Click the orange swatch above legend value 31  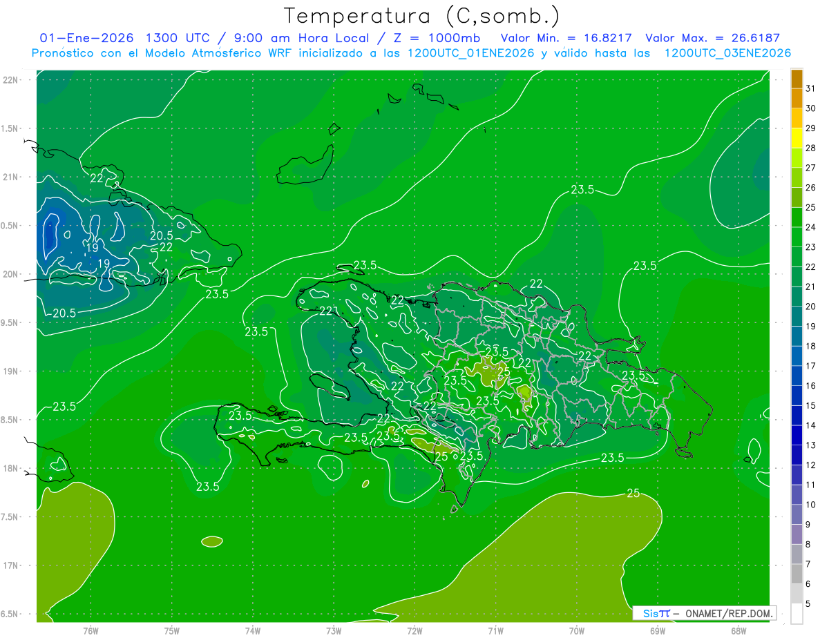coord(797,79)
